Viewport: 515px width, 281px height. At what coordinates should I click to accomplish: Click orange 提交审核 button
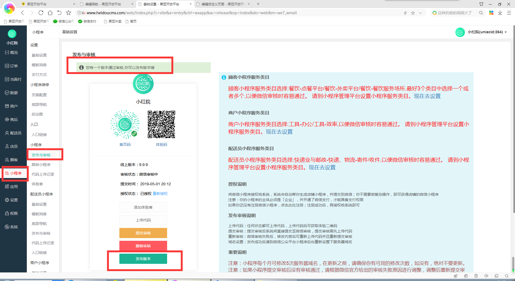point(143,233)
